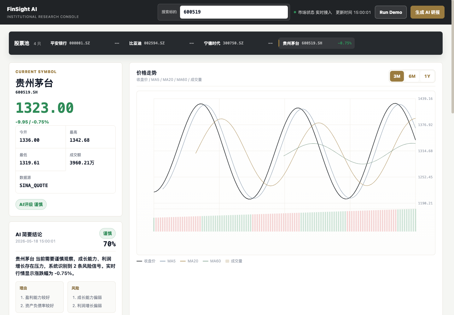Toggle the MA5 legend series
This screenshot has width=454, height=315.
[168, 261]
